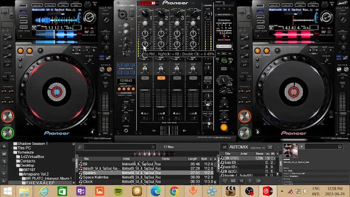The image size is (350, 197).
Task: Click the first orange Loop In button on deck 1
Action: [x=20, y=51]
